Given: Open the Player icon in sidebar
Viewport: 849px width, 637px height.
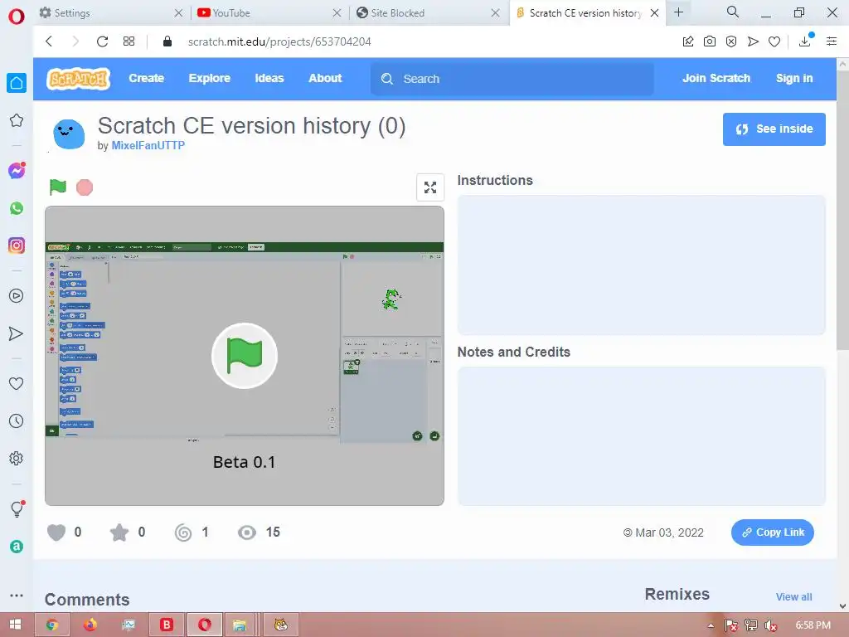Looking at the screenshot, I should coord(17,296).
